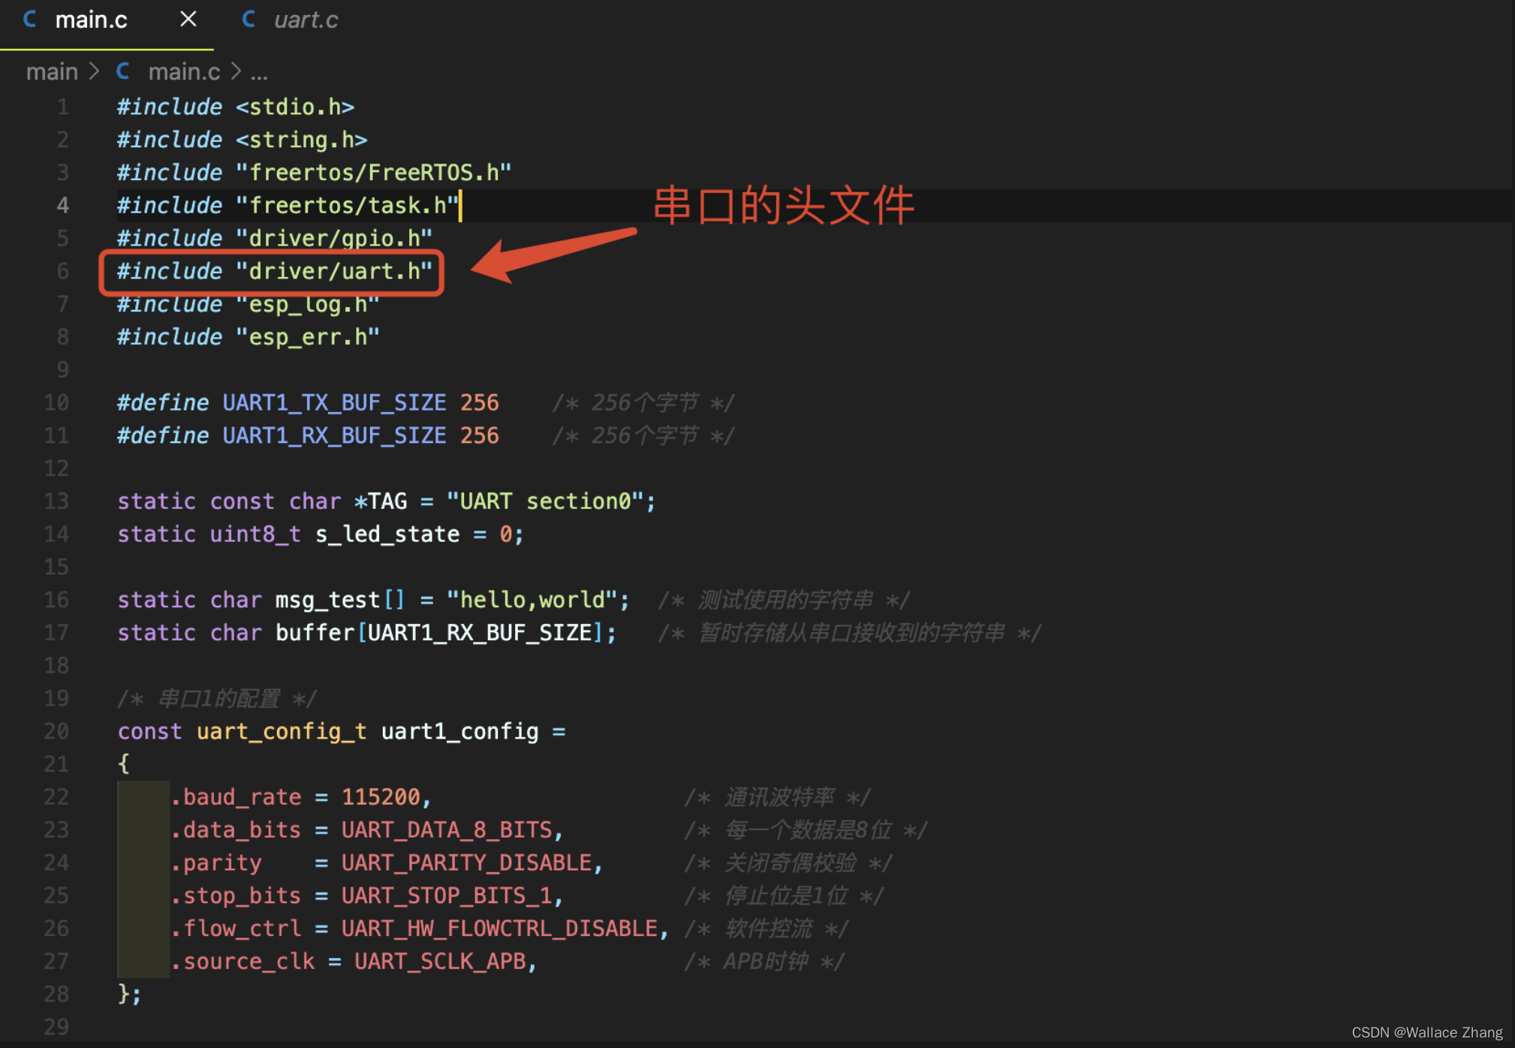
Task: Click the C file icon on main.c tab
Action: coord(30,20)
